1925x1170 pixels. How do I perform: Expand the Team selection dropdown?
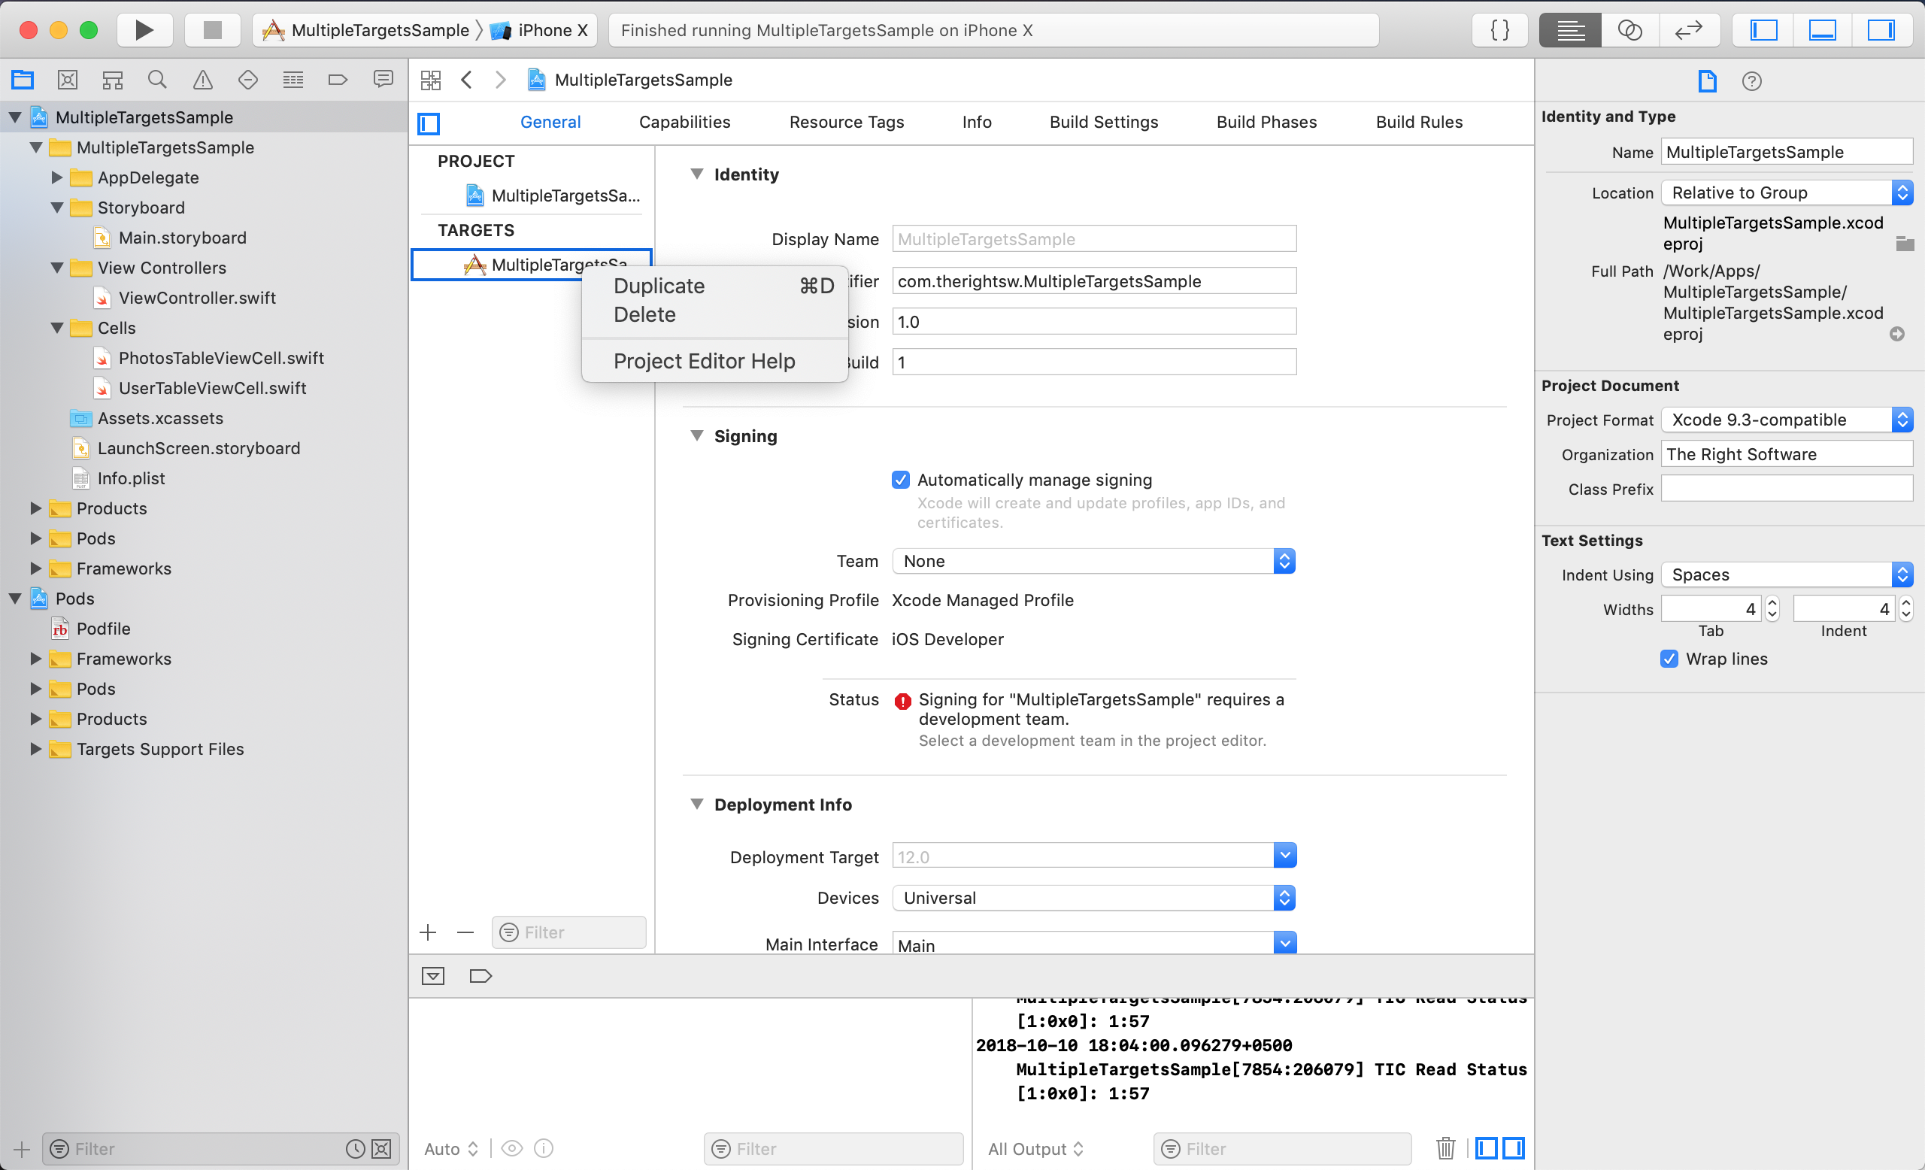point(1281,559)
